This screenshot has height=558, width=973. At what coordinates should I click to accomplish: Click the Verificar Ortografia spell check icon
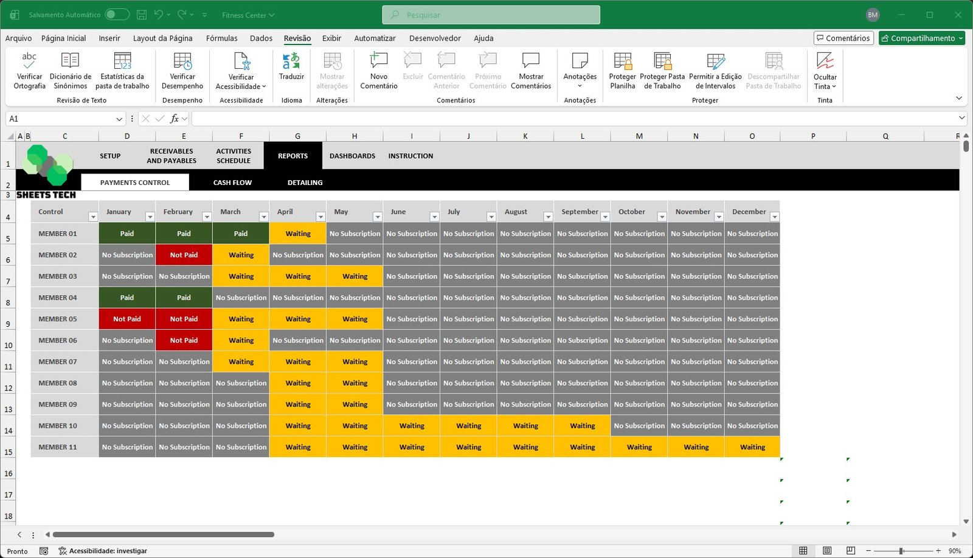pyautogui.click(x=29, y=61)
